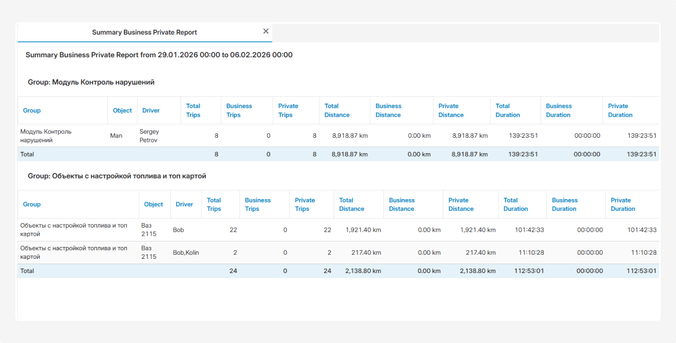Click the 1,921.40 km total distance cell
Screen dimensions: 676x343
(363, 230)
